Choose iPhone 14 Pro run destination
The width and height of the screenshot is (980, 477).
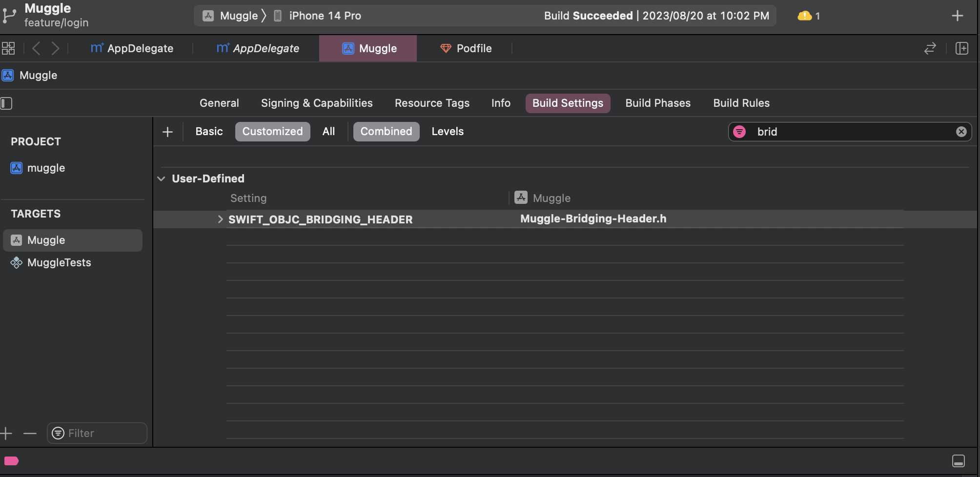coord(317,16)
